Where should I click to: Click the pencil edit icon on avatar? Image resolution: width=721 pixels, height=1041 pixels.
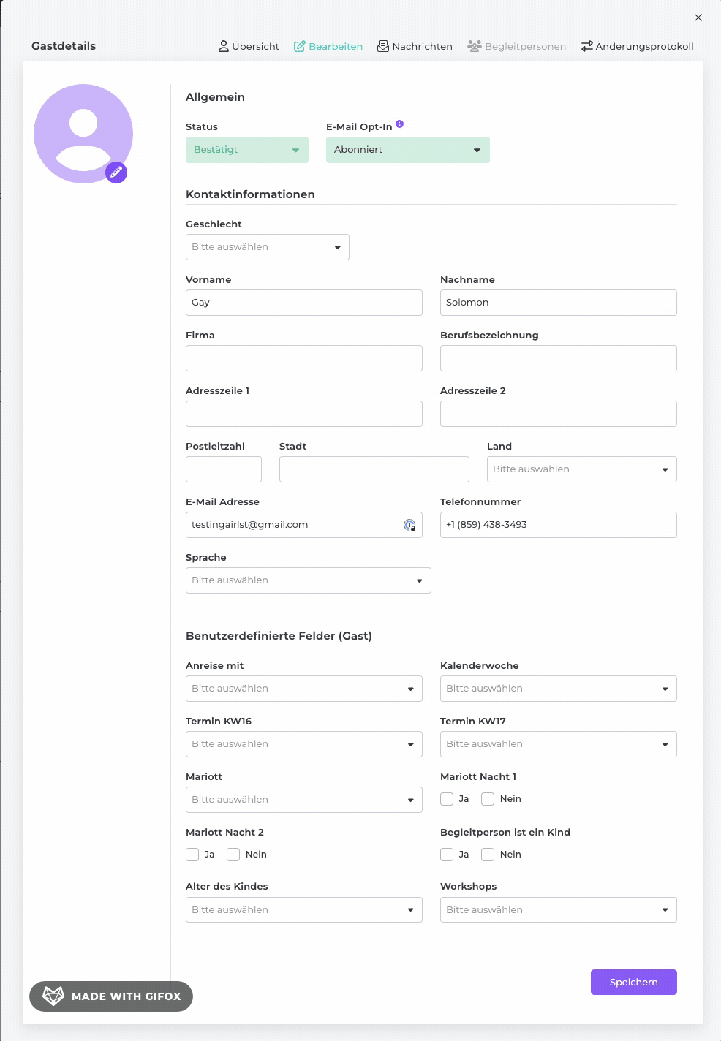click(116, 173)
